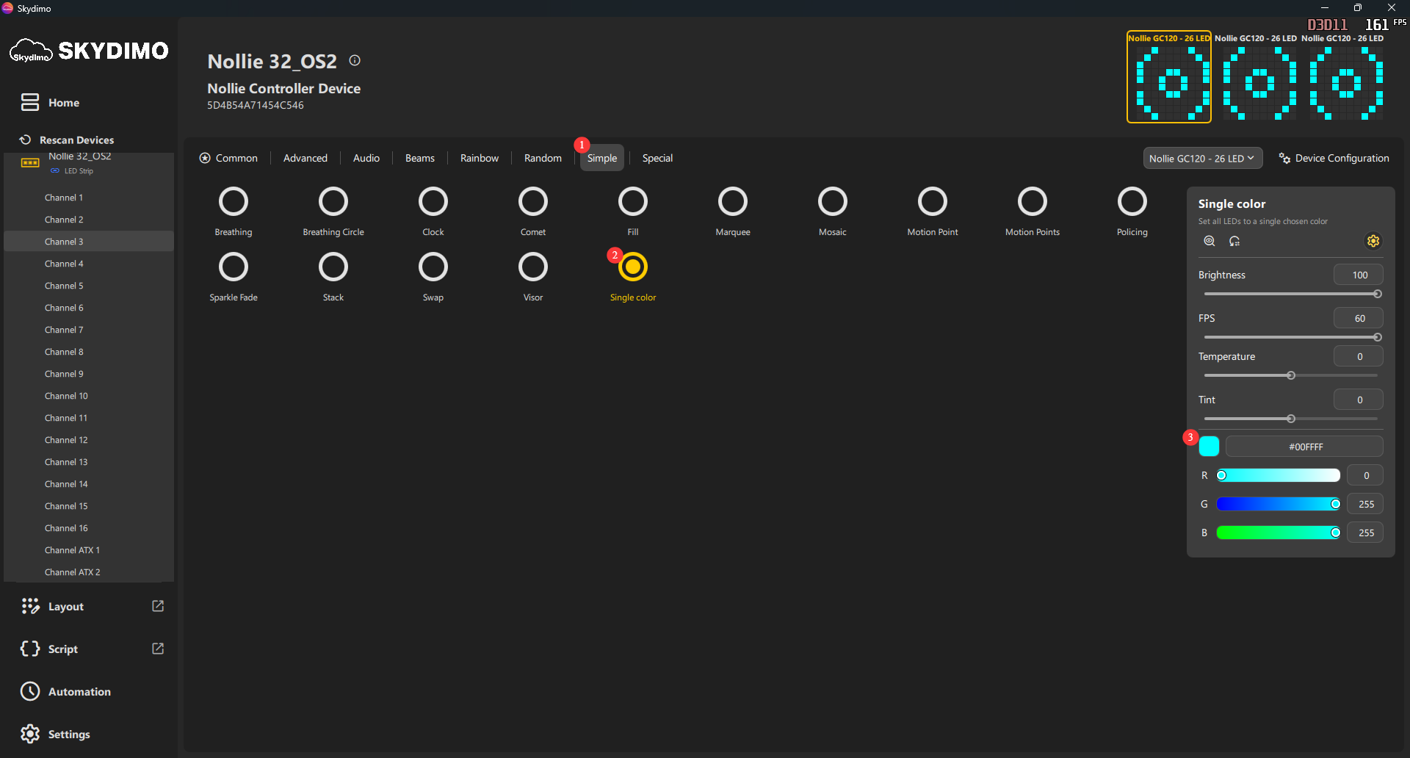Open the Audio effects tab
The height and width of the screenshot is (758, 1410).
tap(366, 158)
